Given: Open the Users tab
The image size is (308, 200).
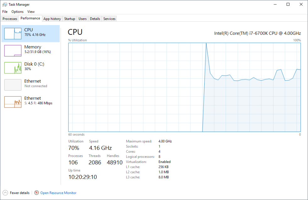Looking at the screenshot, I should coord(82,18).
